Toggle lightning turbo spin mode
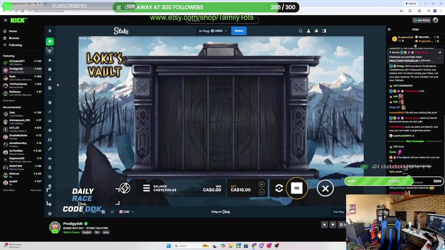Image resolution: width=445 pixels, height=250 pixels. point(125,188)
